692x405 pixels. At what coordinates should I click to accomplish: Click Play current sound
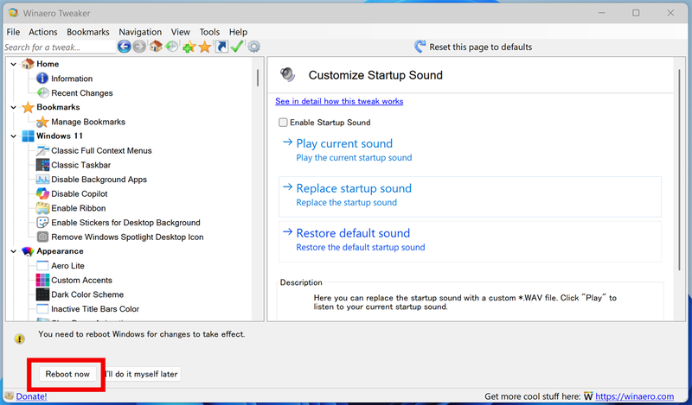344,143
